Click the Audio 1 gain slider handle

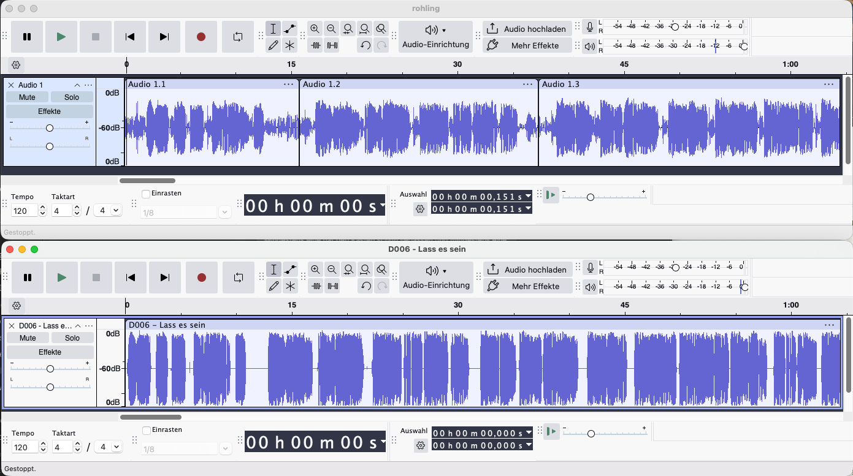point(50,128)
